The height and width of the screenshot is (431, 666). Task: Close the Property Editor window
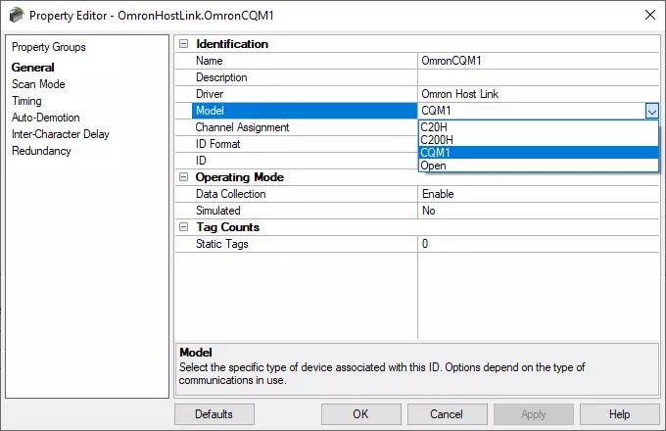[650, 15]
